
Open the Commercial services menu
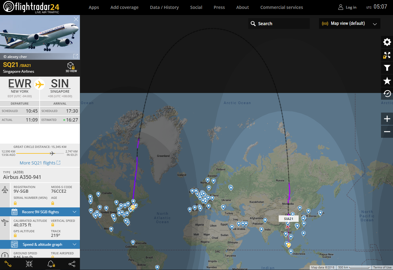tap(281, 7)
